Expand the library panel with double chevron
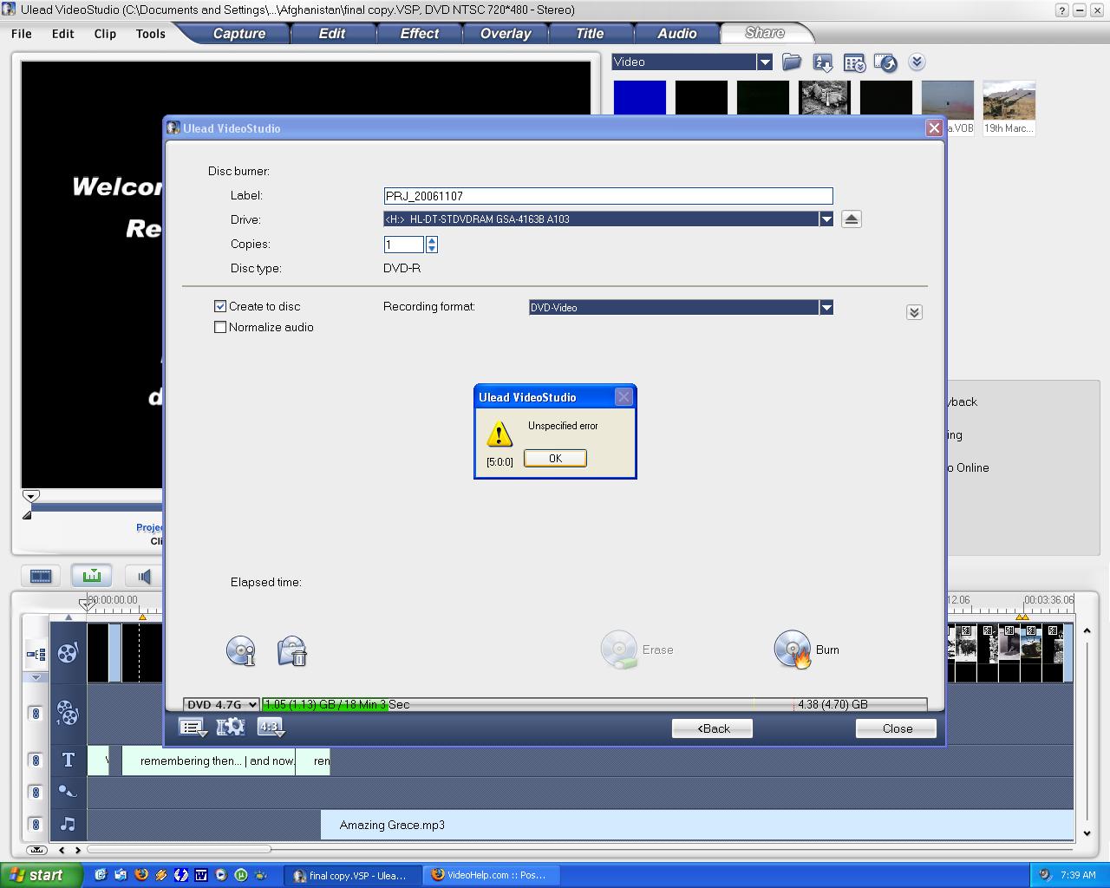Image resolution: width=1110 pixels, height=888 pixels. 917,62
